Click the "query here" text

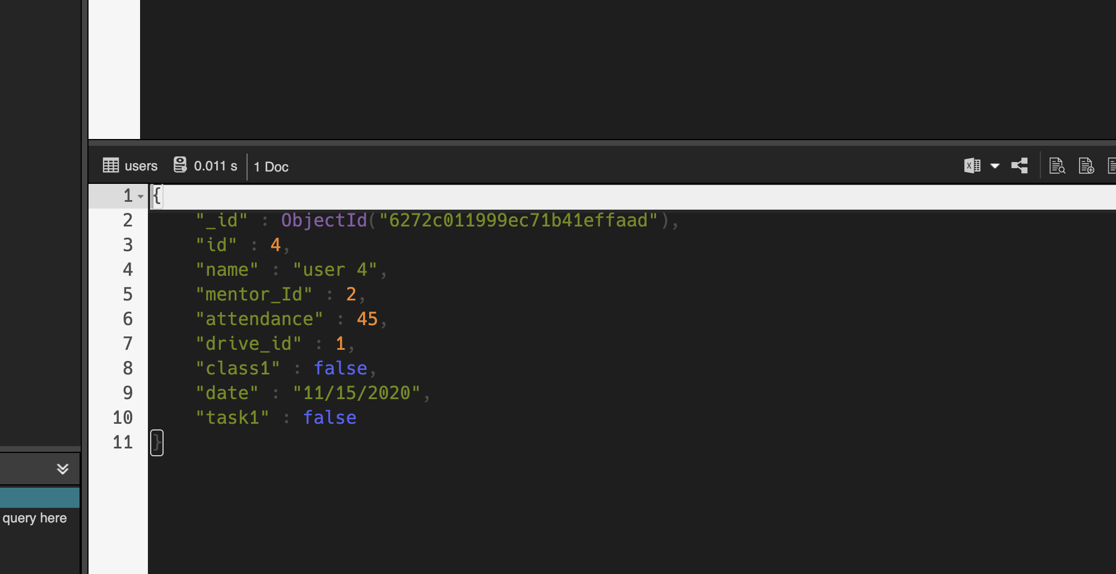(x=35, y=518)
